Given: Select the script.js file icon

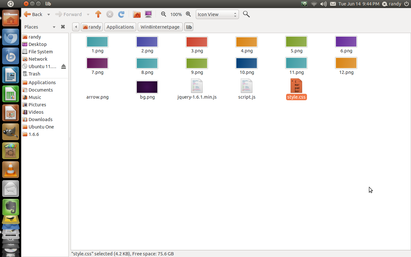Looking at the screenshot, I should coord(247,86).
